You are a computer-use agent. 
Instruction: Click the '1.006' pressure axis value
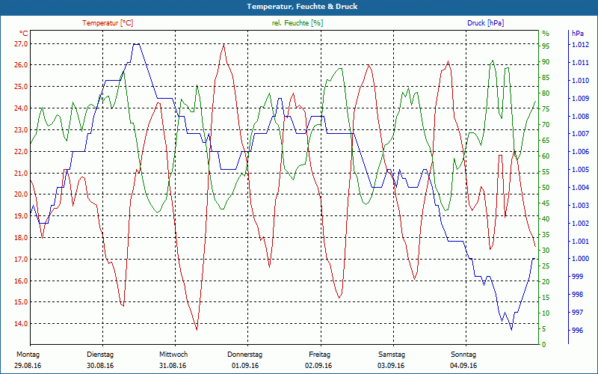tap(580, 152)
